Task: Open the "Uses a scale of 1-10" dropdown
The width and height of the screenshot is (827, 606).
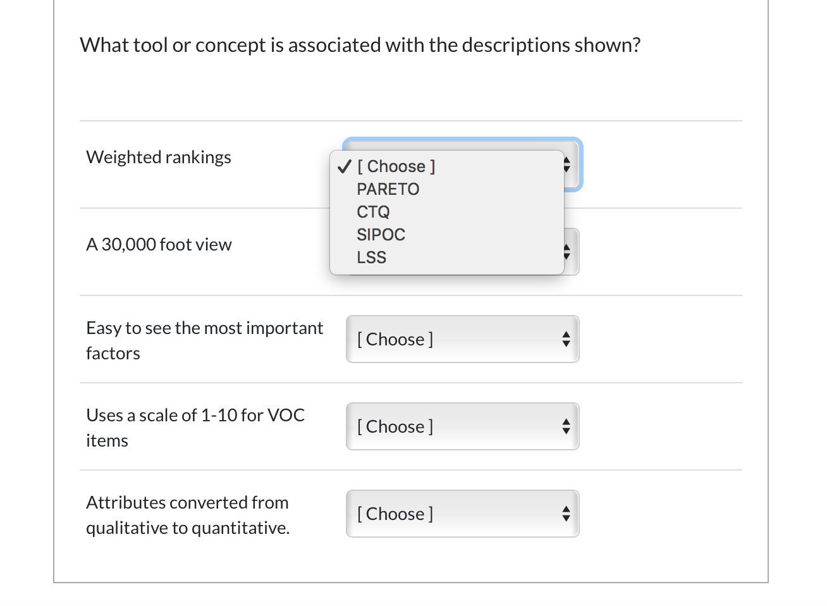Action: (462, 426)
